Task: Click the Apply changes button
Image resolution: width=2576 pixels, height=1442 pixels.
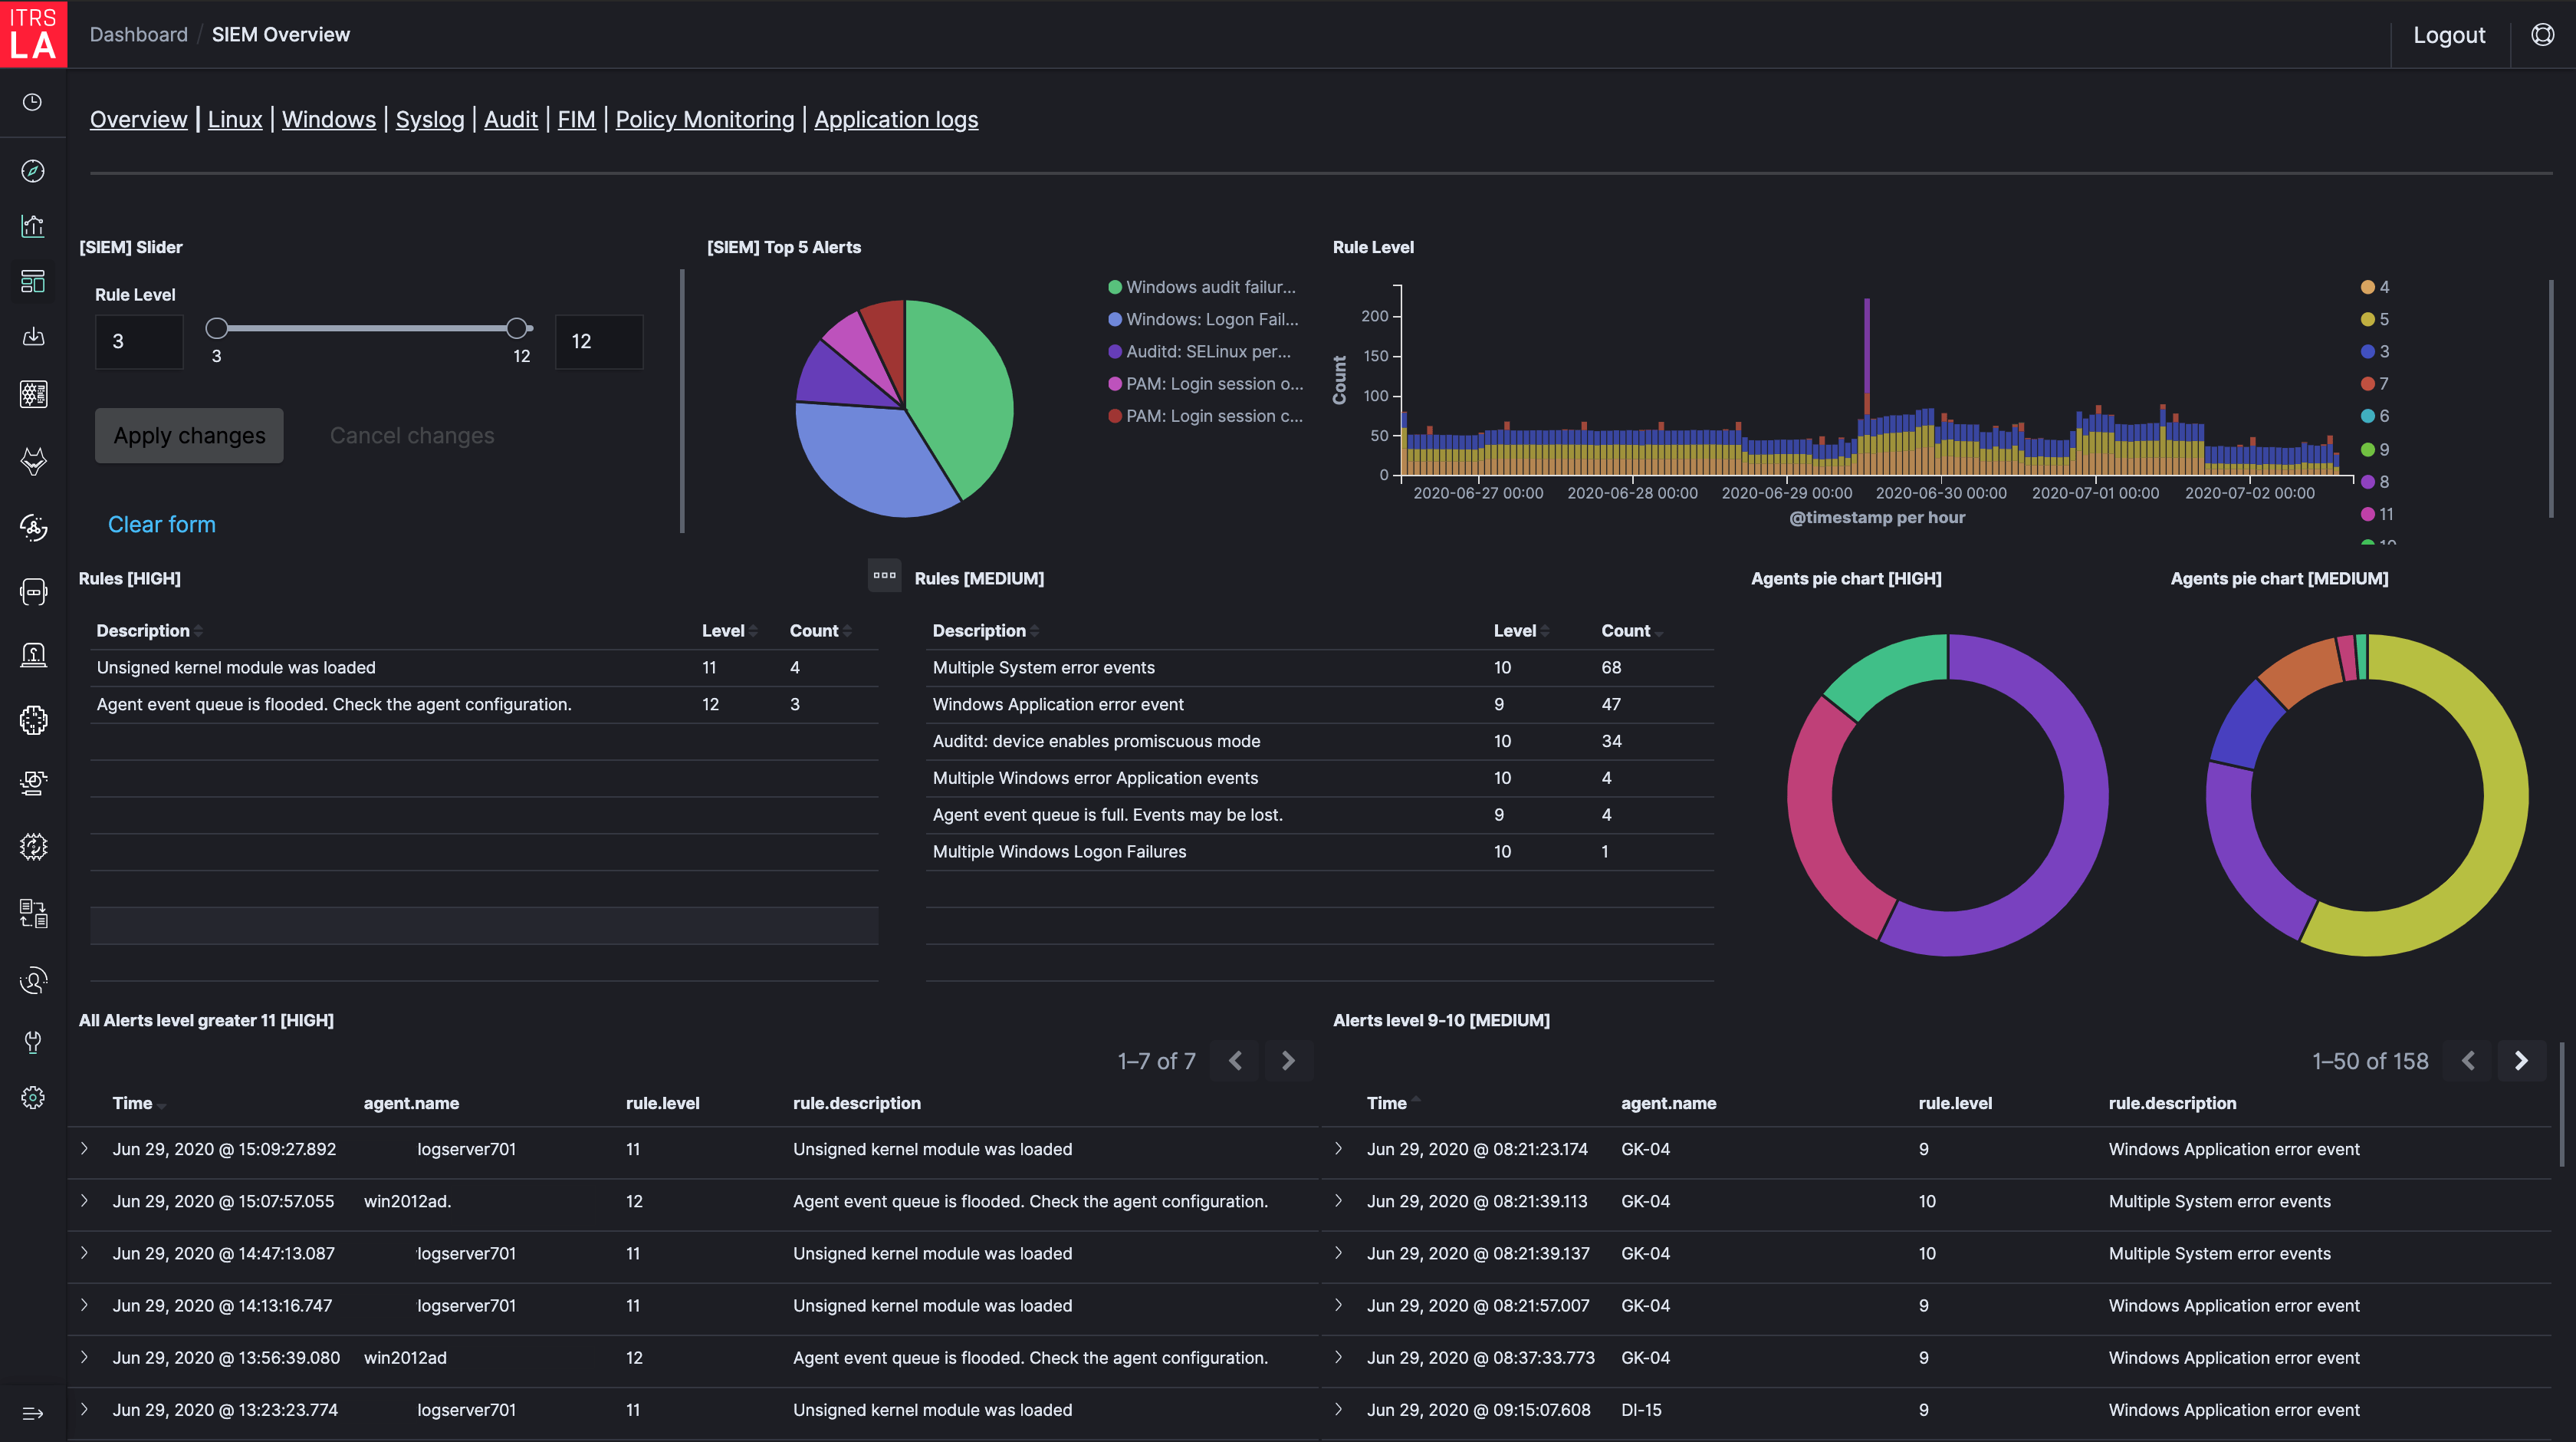Action: point(188,436)
